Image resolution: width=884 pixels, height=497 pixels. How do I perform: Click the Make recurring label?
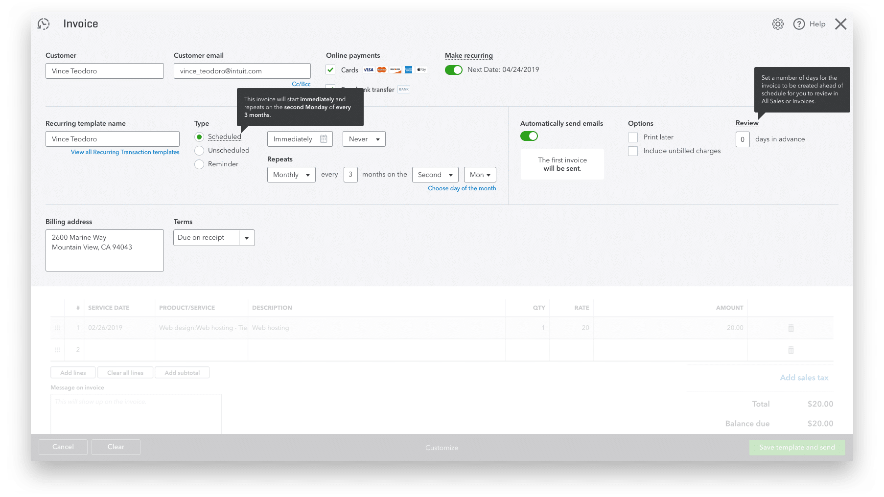tap(469, 56)
